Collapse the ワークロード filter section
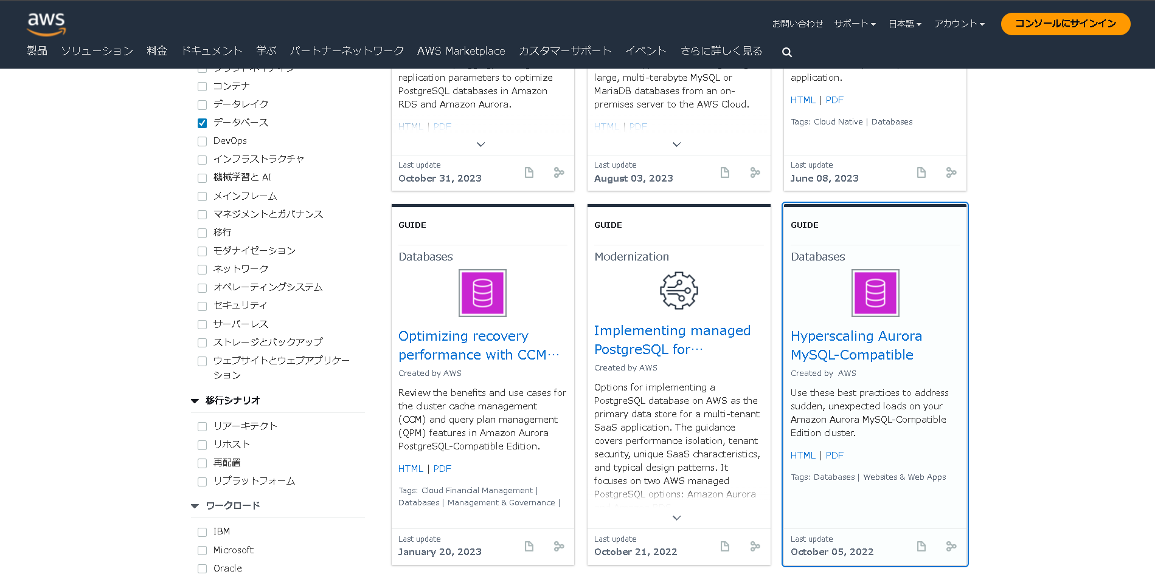Viewport: 1155px width, 580px height. [x=195, y=506]
